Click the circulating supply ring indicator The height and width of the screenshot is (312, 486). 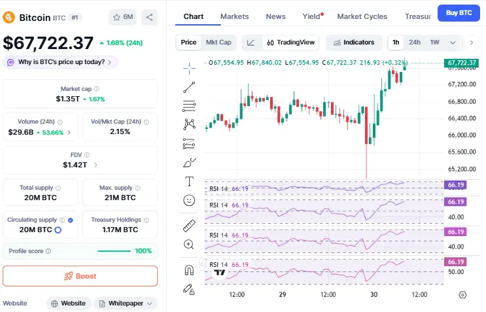[x=58, y=230]
